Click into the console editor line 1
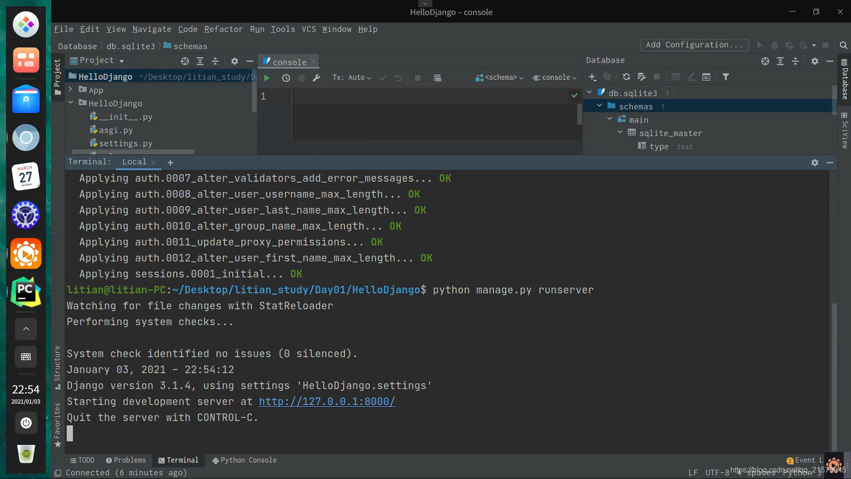 coord(432,96)
